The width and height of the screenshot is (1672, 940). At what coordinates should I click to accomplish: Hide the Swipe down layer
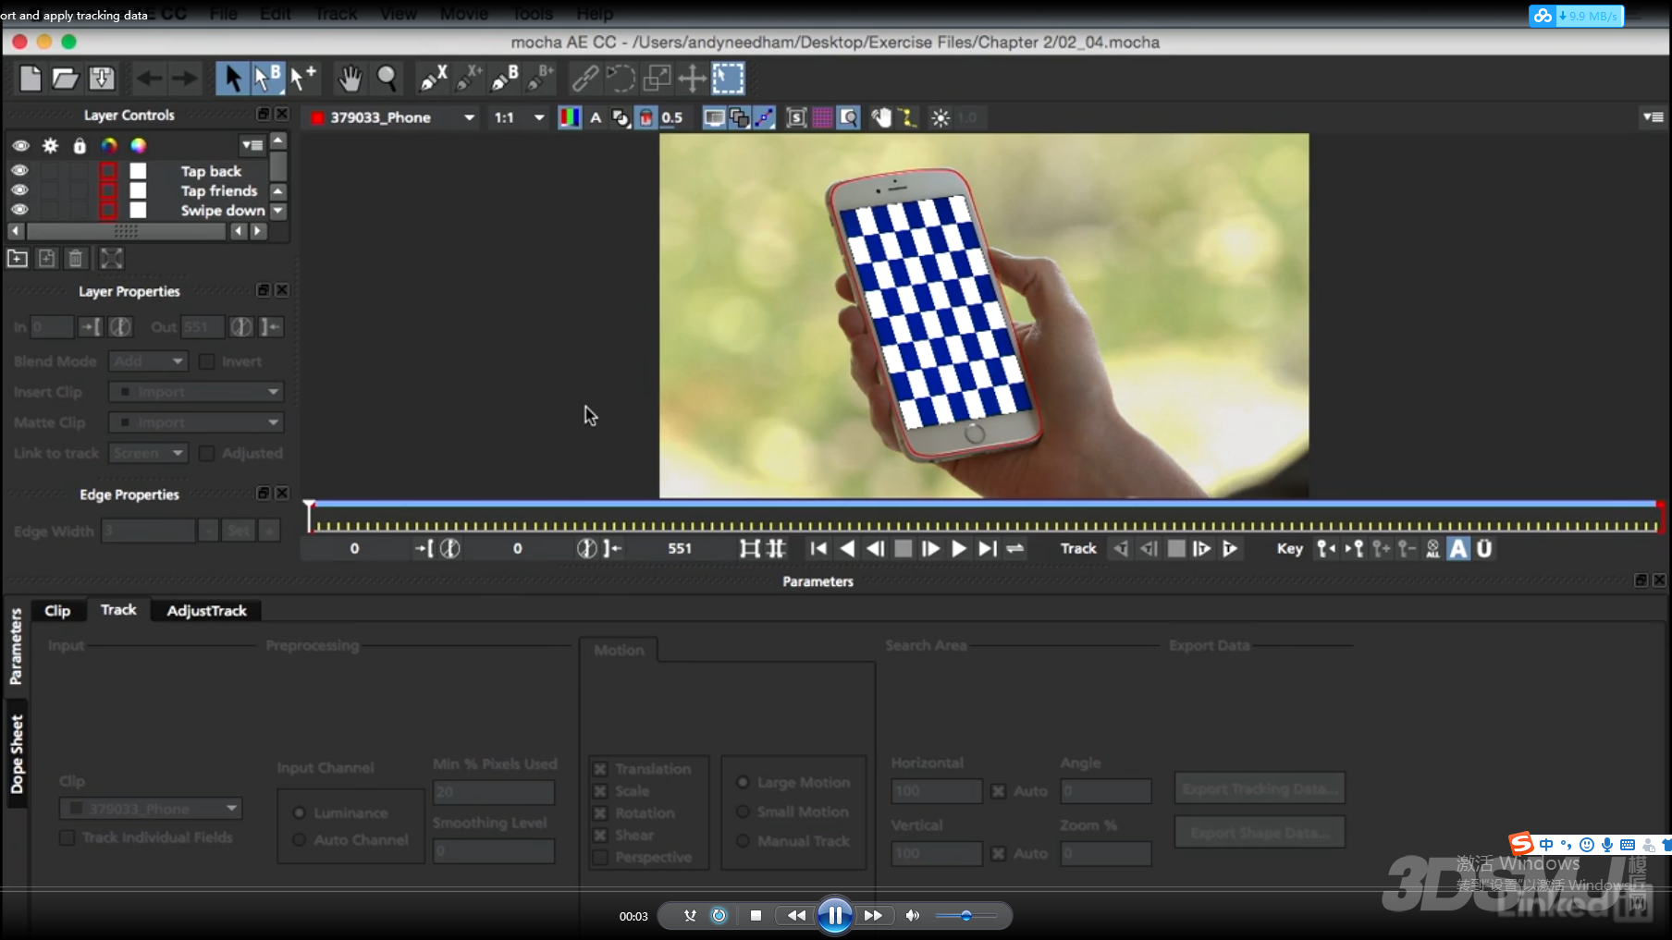19,210
